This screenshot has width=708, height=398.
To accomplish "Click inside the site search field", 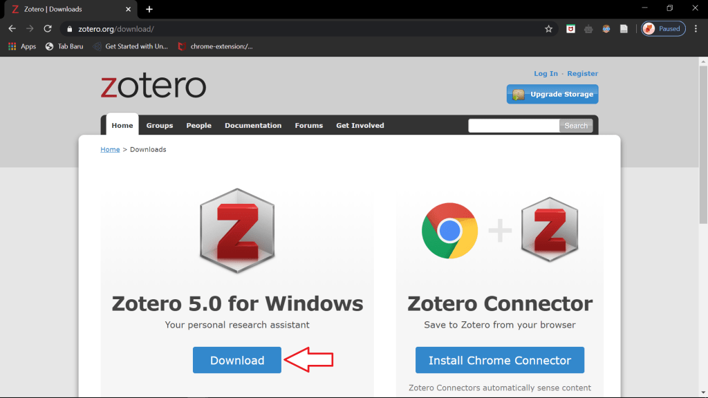I will click(x=513, y=126).
